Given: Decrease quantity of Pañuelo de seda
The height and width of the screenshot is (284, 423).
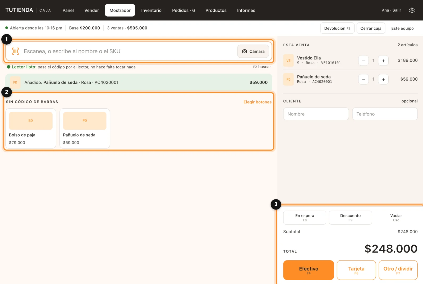Looking at the screenshot, I should point(364,79).
